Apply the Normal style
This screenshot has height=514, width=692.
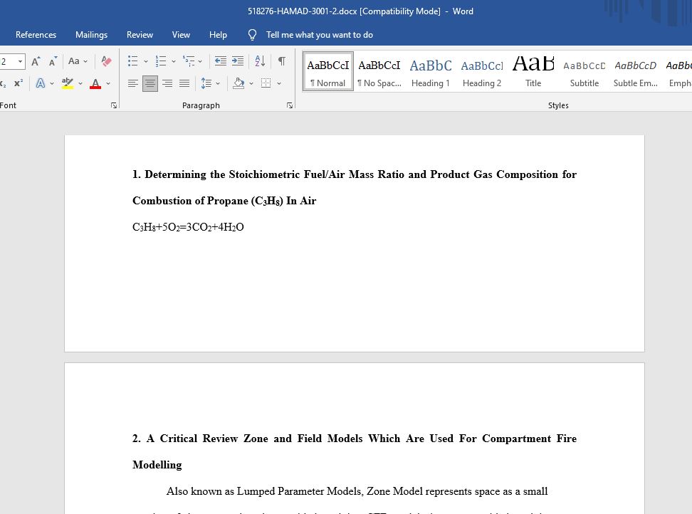pos(328,71)
